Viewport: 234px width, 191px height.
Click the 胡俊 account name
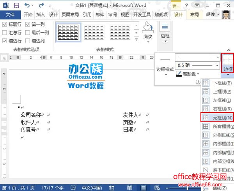211,14
